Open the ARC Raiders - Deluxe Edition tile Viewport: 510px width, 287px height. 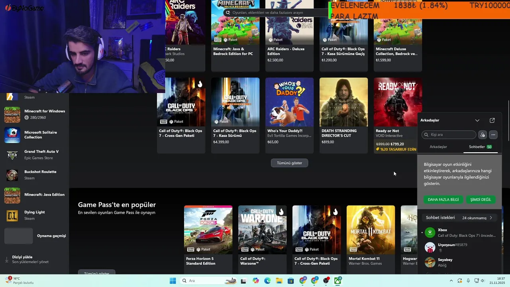coord(289,36)
